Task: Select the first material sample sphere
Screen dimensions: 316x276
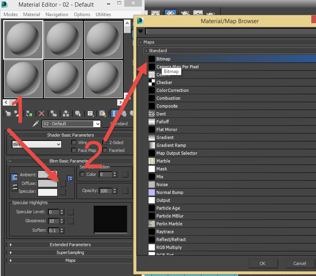Action: pyautogui.click(x=23, y=40)
